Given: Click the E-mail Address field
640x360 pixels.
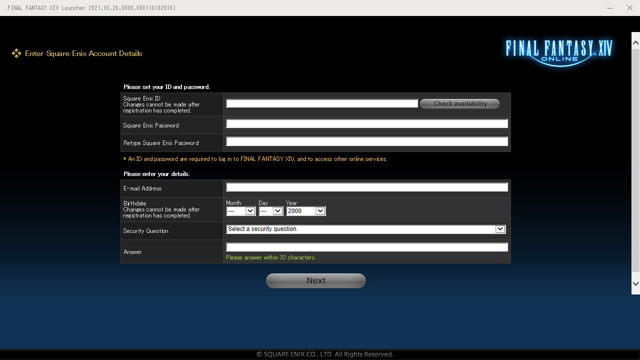Looking at the screenshot, I should point(366,186).
